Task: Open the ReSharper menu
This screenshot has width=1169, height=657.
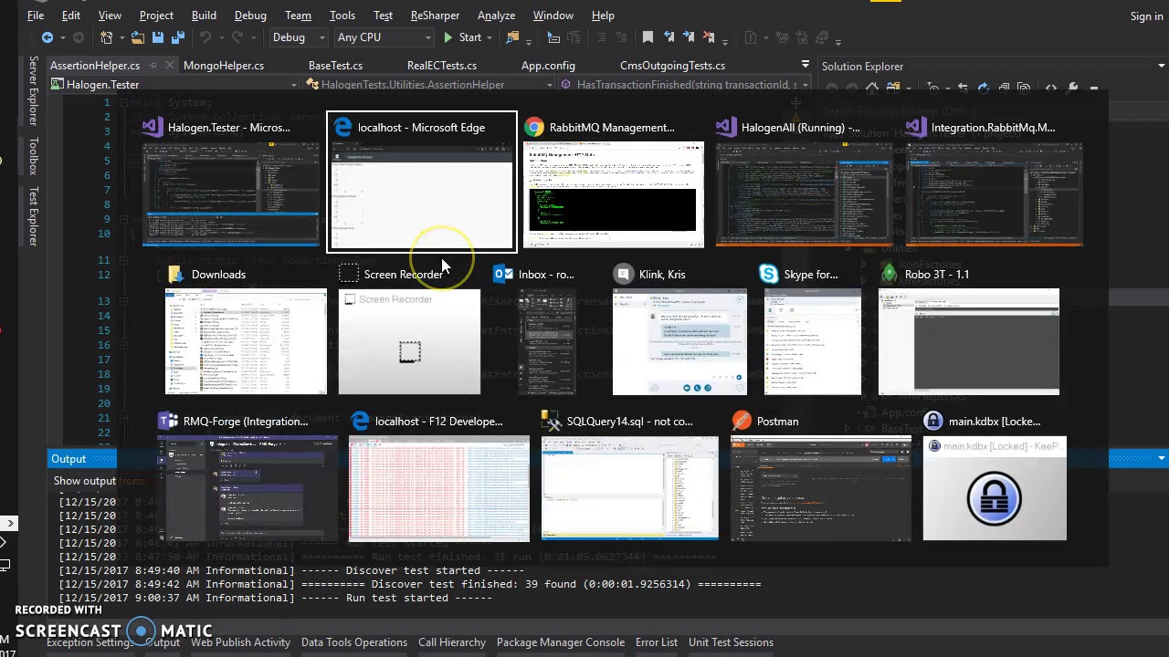Action: coord(435,16)
